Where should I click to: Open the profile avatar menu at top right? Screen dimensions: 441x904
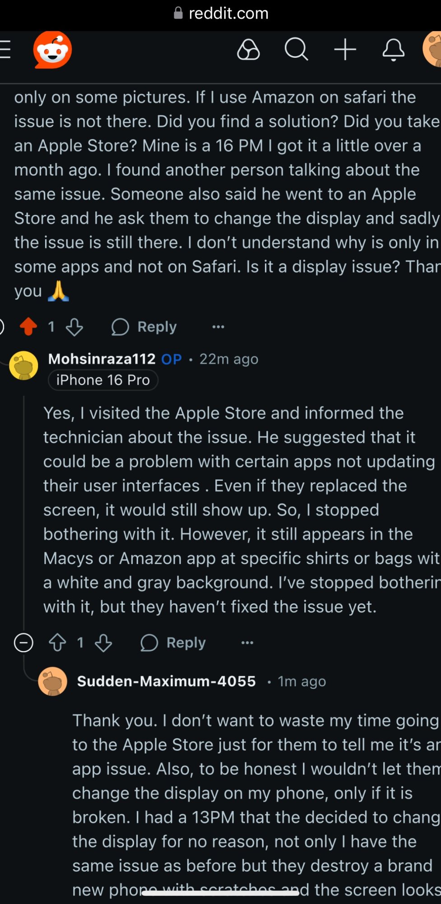tap(433, 49)
